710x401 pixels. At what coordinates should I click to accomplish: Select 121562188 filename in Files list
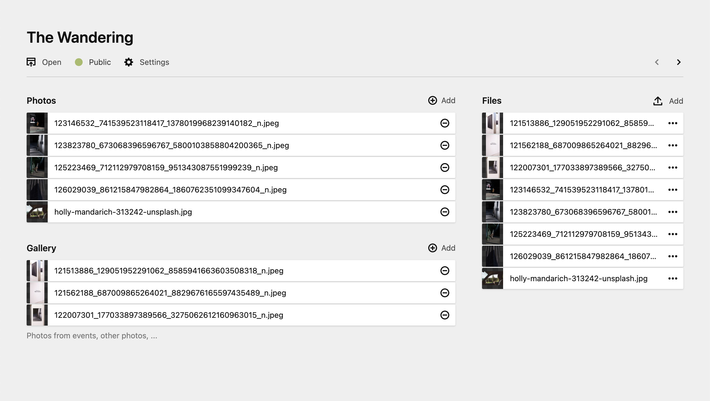tap(584, 145)
